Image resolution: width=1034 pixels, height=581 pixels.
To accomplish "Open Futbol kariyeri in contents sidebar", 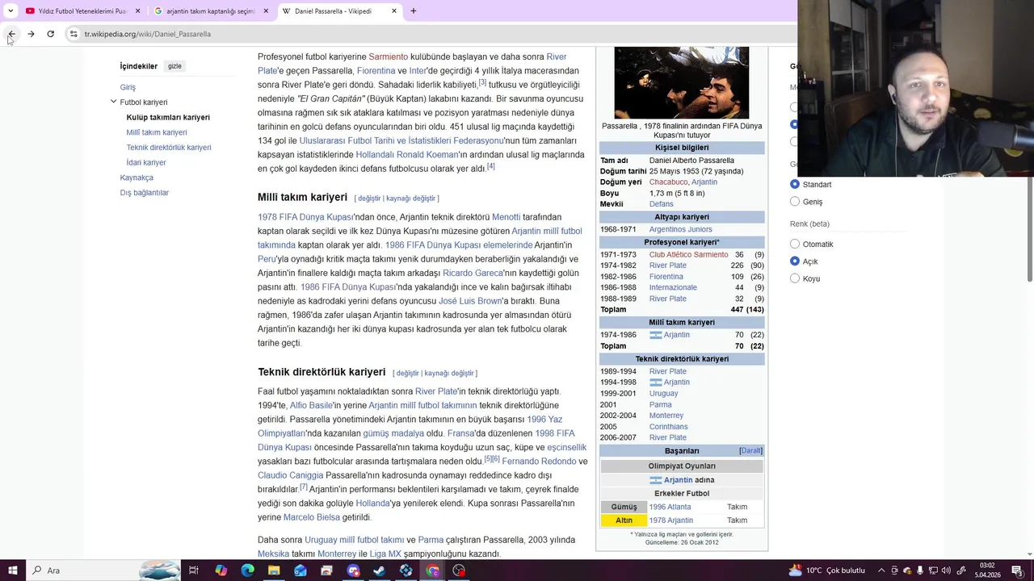I will point(144,102).
